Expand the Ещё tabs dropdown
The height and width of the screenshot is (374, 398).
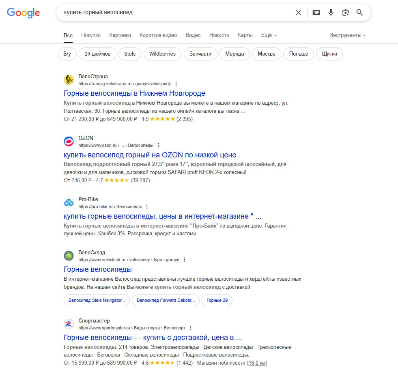[x=269, y=35]
